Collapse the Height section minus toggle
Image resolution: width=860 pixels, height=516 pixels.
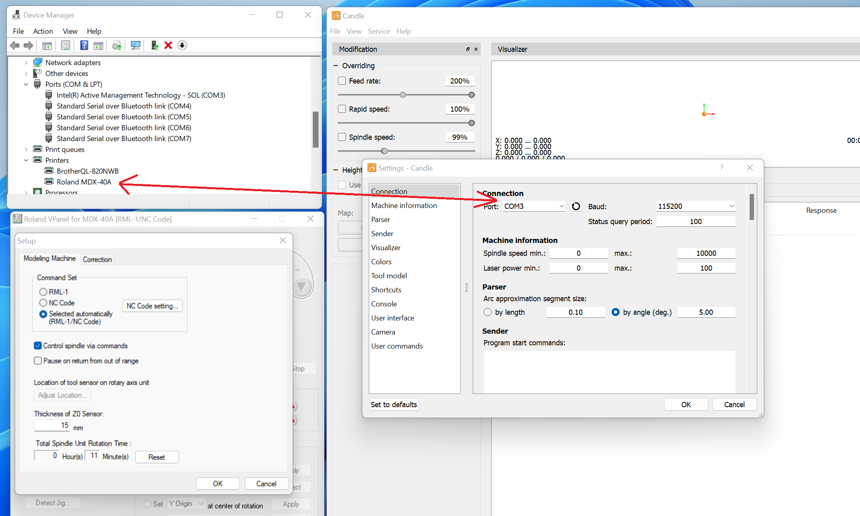[x=336, y=170]
